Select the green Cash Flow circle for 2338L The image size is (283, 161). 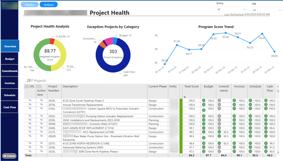[265, 147]
